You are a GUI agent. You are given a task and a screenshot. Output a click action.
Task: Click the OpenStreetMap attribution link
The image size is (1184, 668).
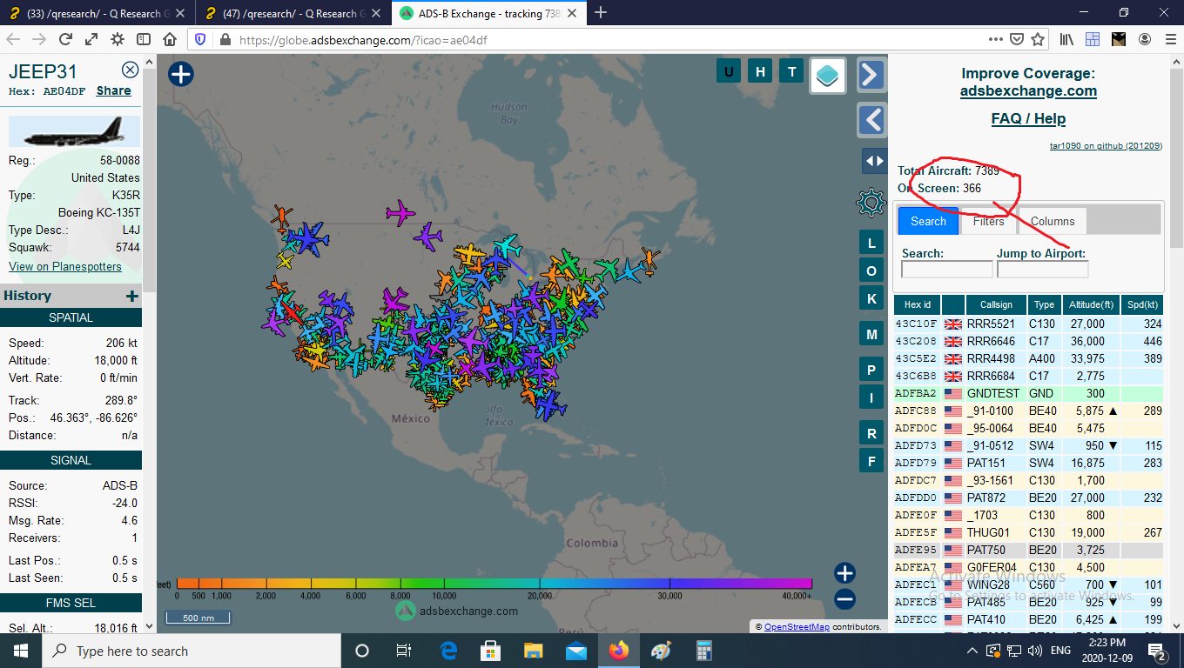tap(797, 626)
